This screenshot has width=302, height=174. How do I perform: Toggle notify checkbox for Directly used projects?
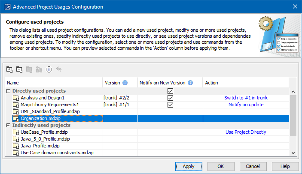[171, 91]
